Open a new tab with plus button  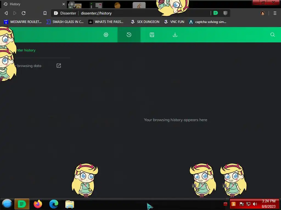tap(72, 4)
